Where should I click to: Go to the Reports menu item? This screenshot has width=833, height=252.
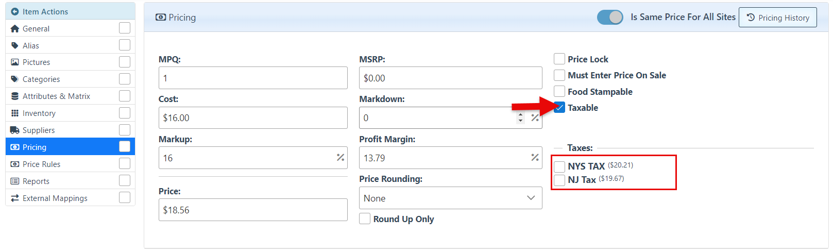coord(36,181)
